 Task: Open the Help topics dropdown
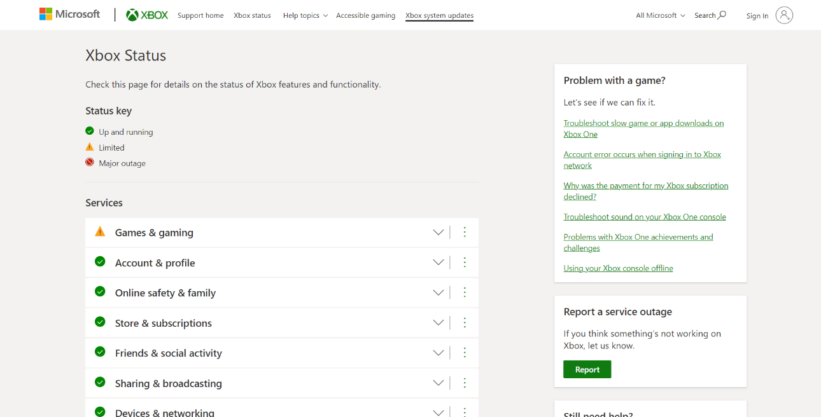click(x=305, y=15)
